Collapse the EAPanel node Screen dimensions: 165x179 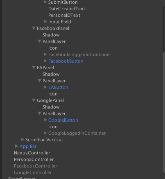[x=34, y=68]
